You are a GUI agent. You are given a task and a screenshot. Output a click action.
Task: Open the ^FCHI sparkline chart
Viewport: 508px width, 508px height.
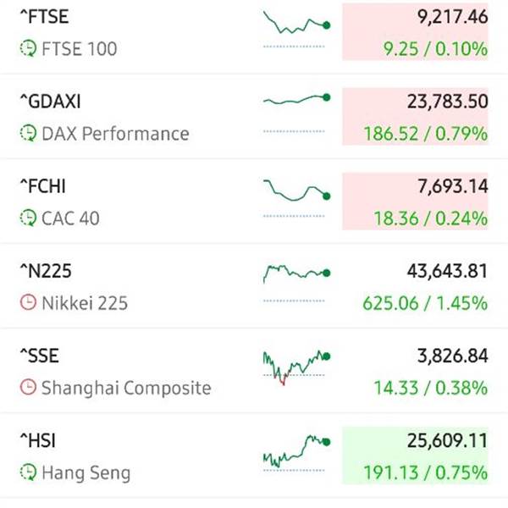click(x=296, y=198)
